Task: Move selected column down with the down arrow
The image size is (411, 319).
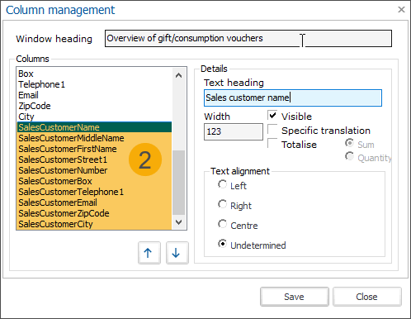Action: (x=177, y=253)
